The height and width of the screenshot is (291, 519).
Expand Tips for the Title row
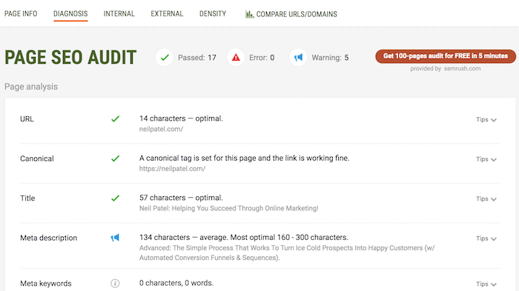coord(486,198)
